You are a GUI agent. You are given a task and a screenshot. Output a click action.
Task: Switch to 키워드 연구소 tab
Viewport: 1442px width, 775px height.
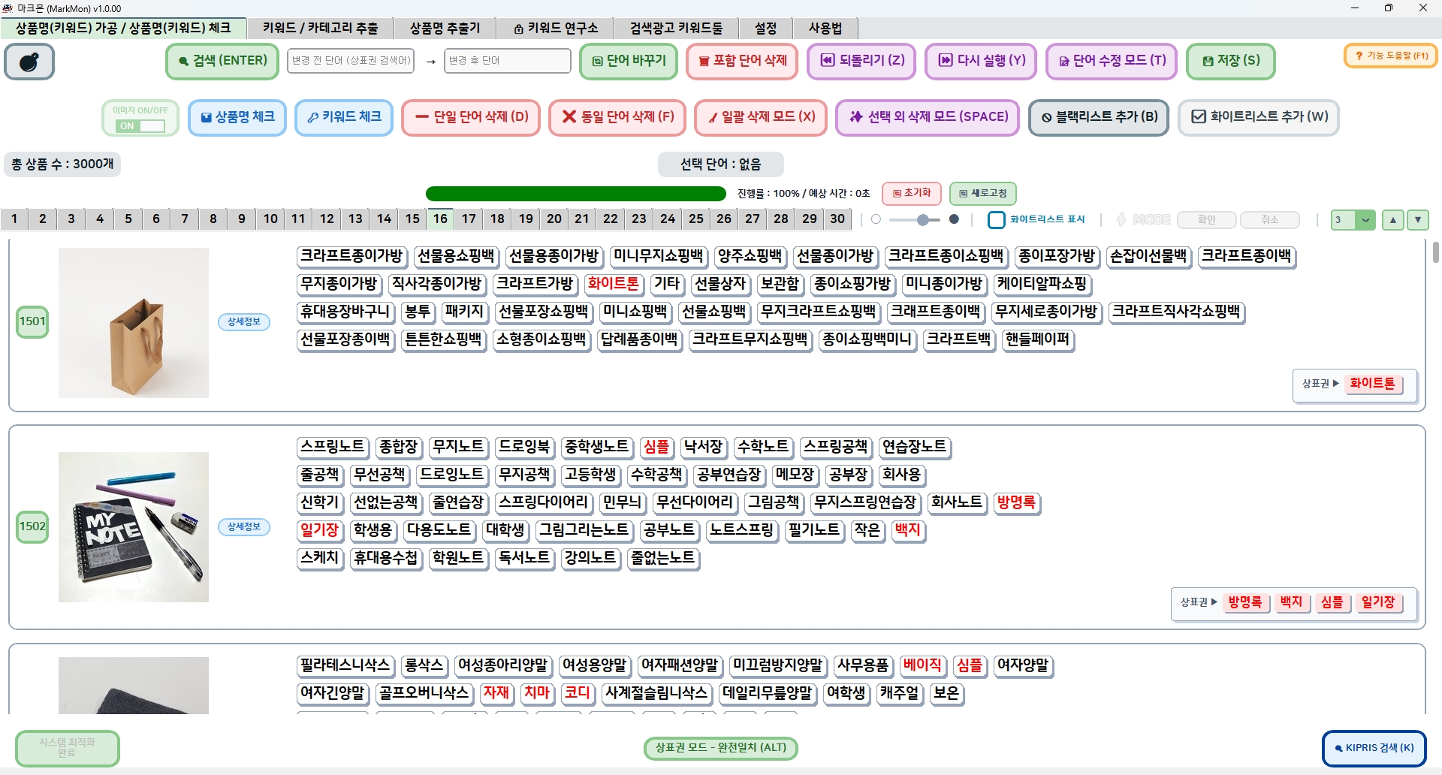point(556,29)
